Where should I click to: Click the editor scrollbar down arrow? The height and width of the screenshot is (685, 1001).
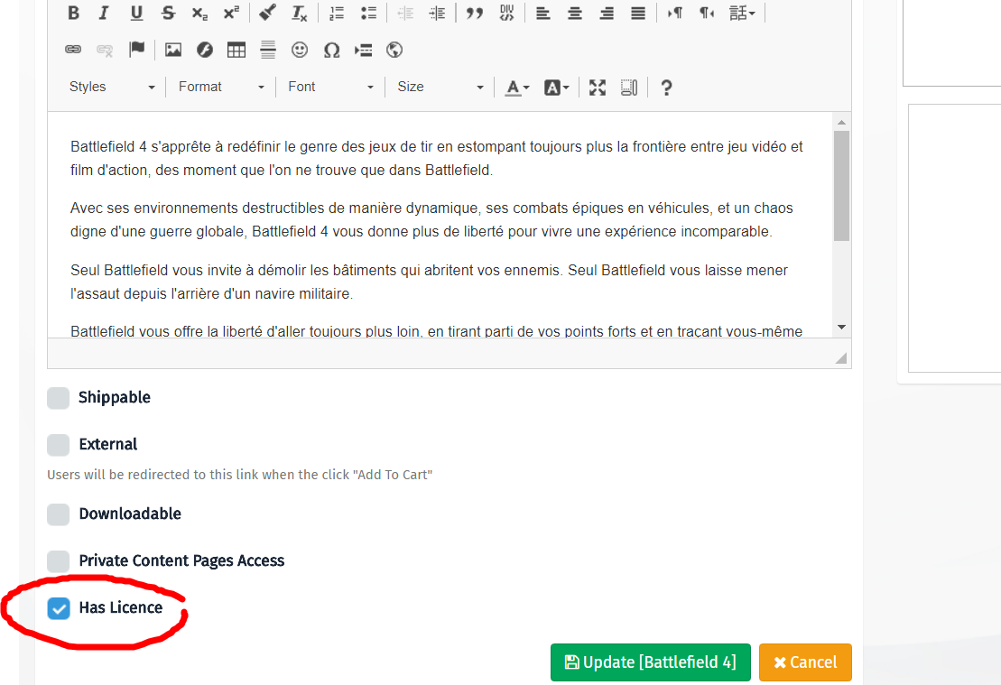[841, 327]
